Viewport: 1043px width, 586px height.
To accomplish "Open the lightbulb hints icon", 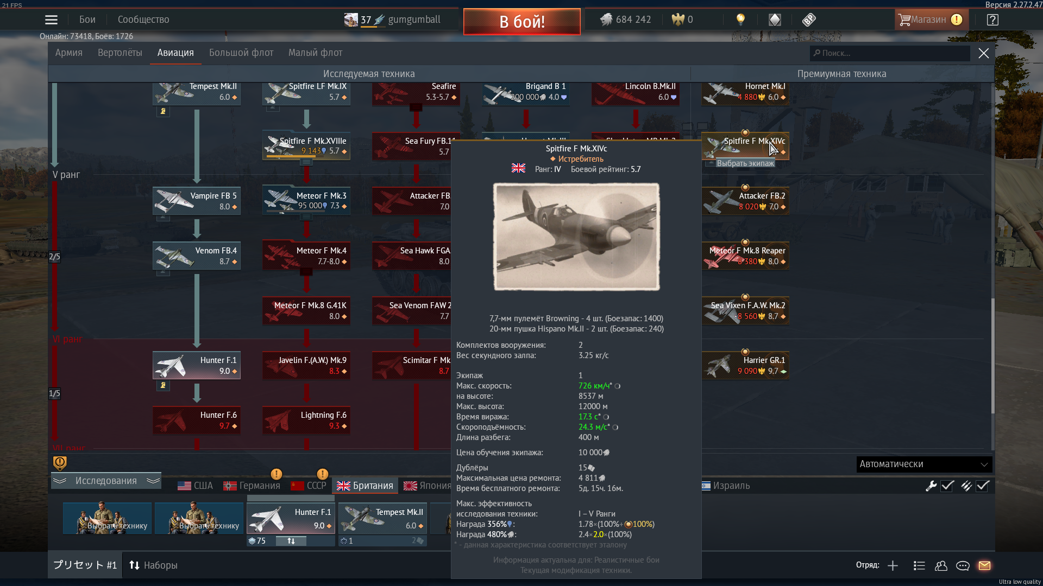I will coord(740,20).
